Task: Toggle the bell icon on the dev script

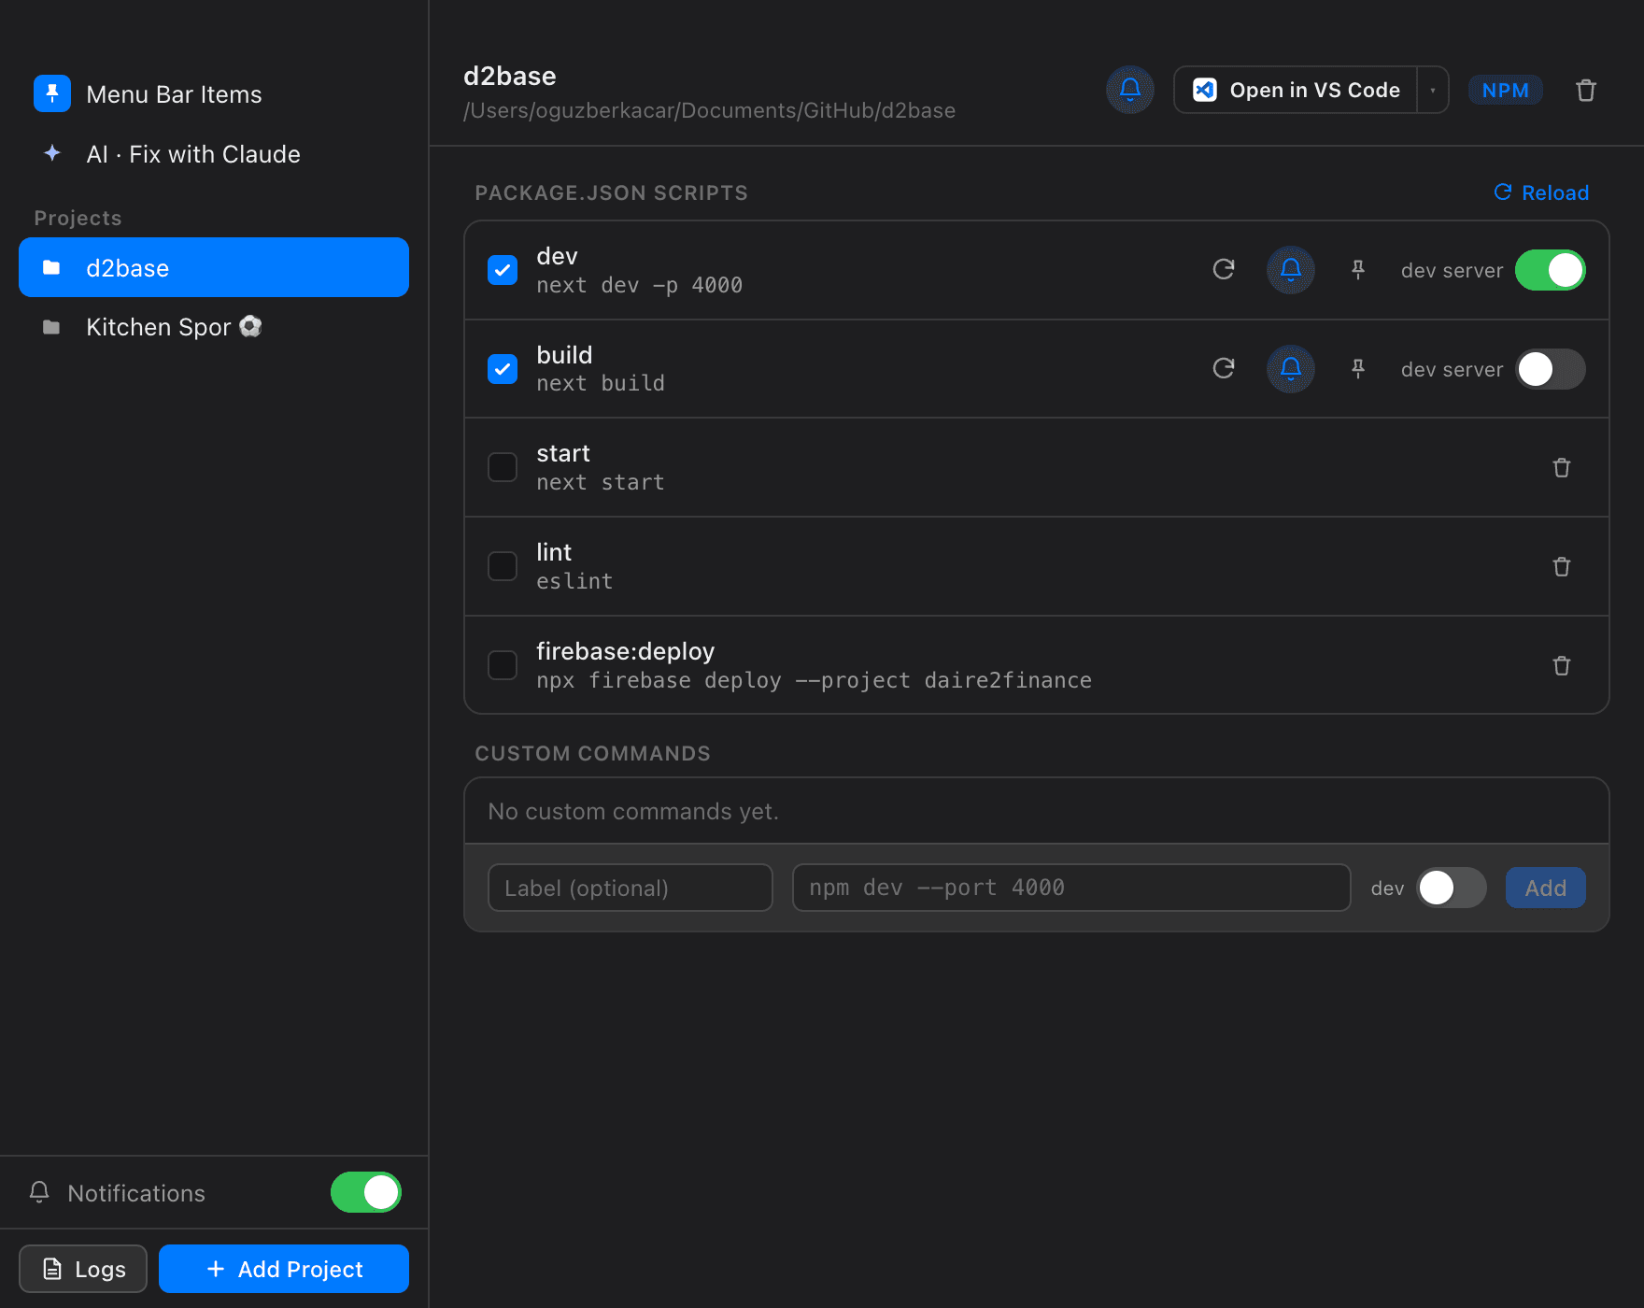Action: [1290, 270]
